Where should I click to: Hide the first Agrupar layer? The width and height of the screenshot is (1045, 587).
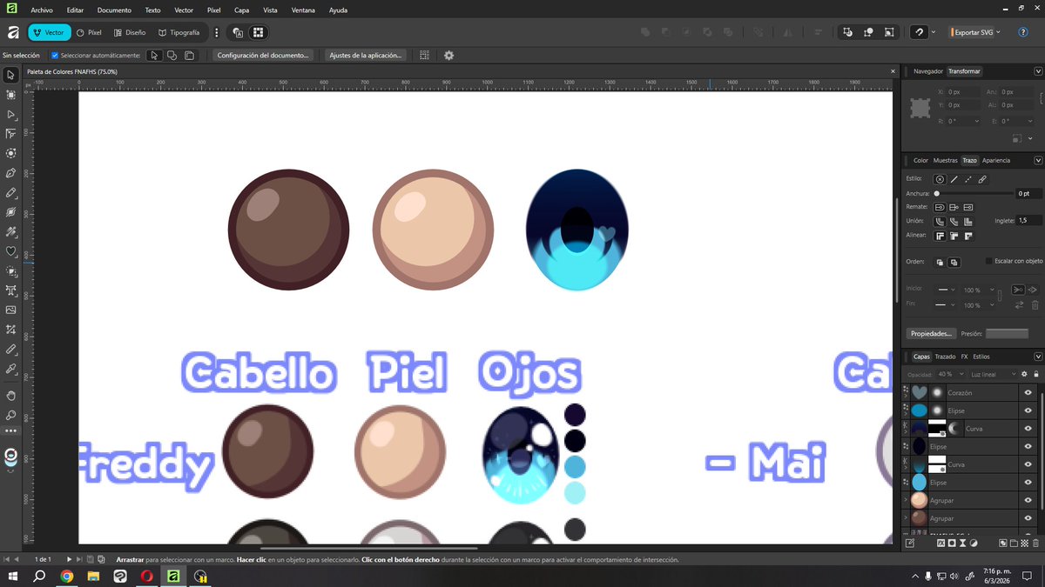click(1028, 500)
